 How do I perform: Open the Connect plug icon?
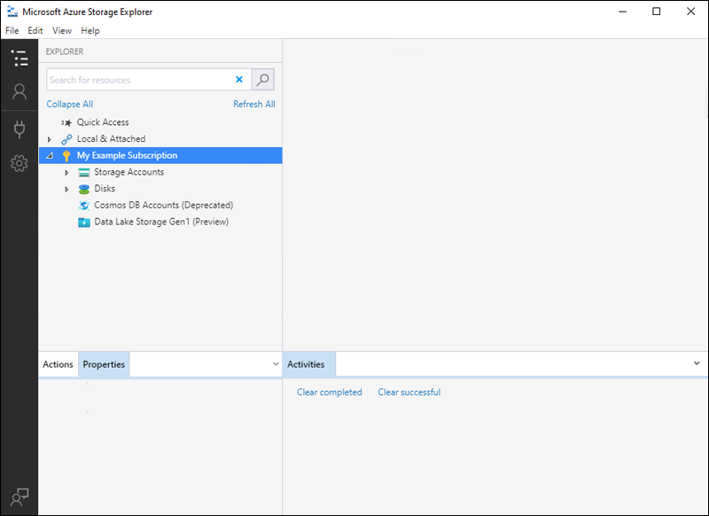click(19, 129)
